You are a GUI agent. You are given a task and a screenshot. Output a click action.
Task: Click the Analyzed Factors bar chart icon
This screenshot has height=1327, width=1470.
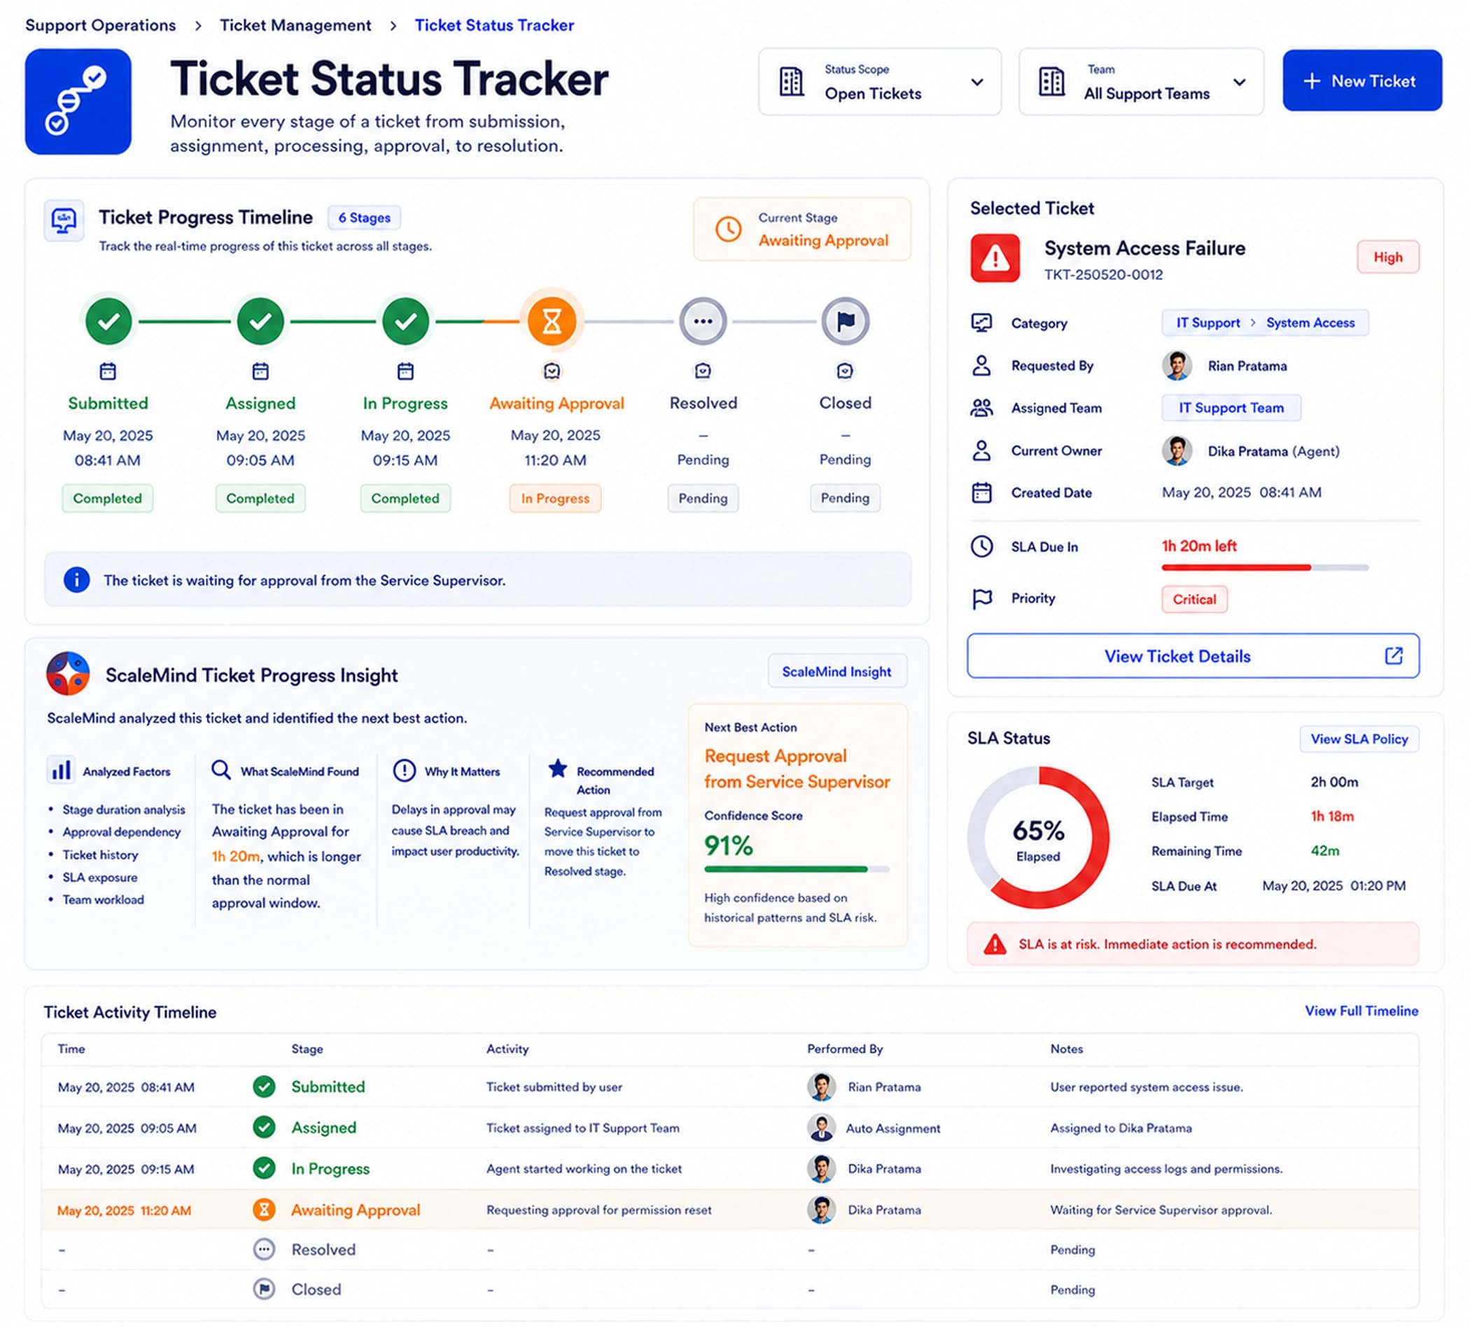(62, 770)
